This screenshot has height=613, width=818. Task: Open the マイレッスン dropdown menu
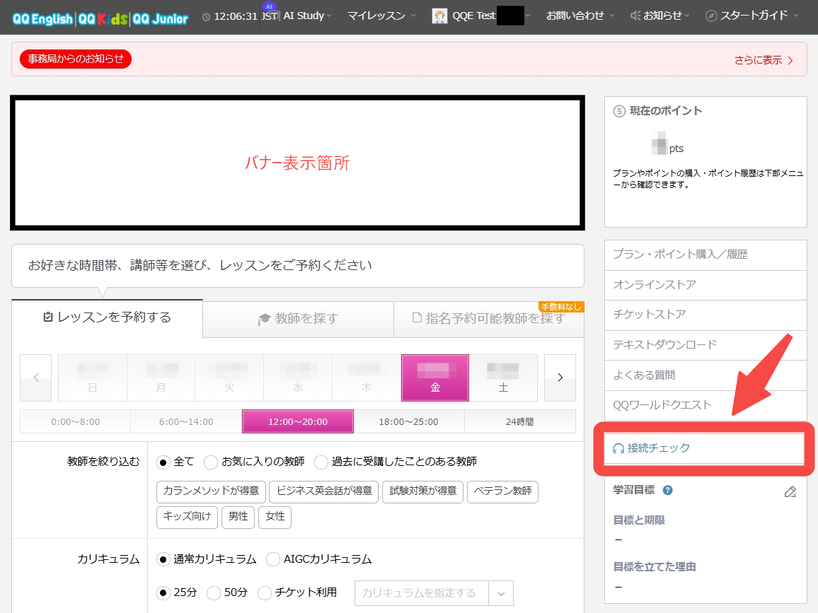click(381, 16)
